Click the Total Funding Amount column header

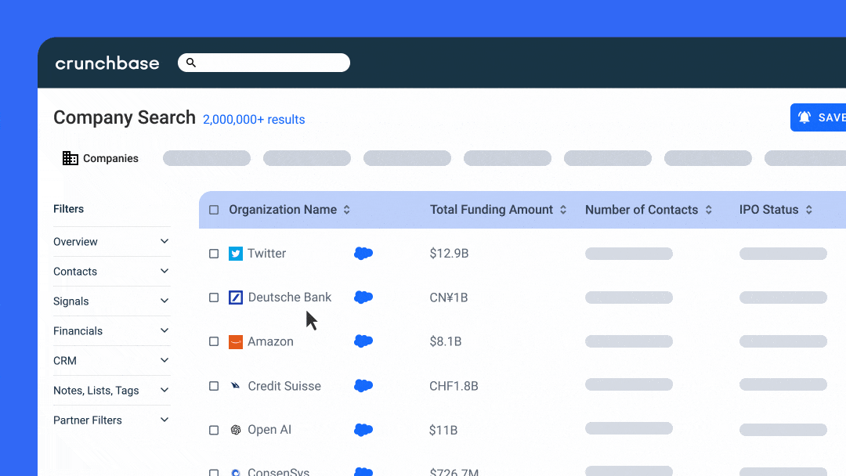tap(491, 210)
